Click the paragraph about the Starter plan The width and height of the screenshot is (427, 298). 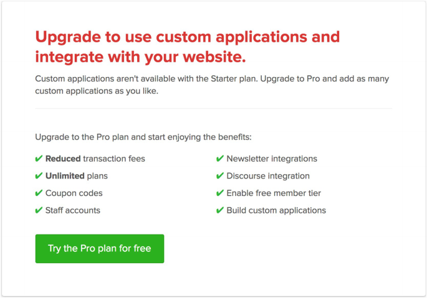212,85
